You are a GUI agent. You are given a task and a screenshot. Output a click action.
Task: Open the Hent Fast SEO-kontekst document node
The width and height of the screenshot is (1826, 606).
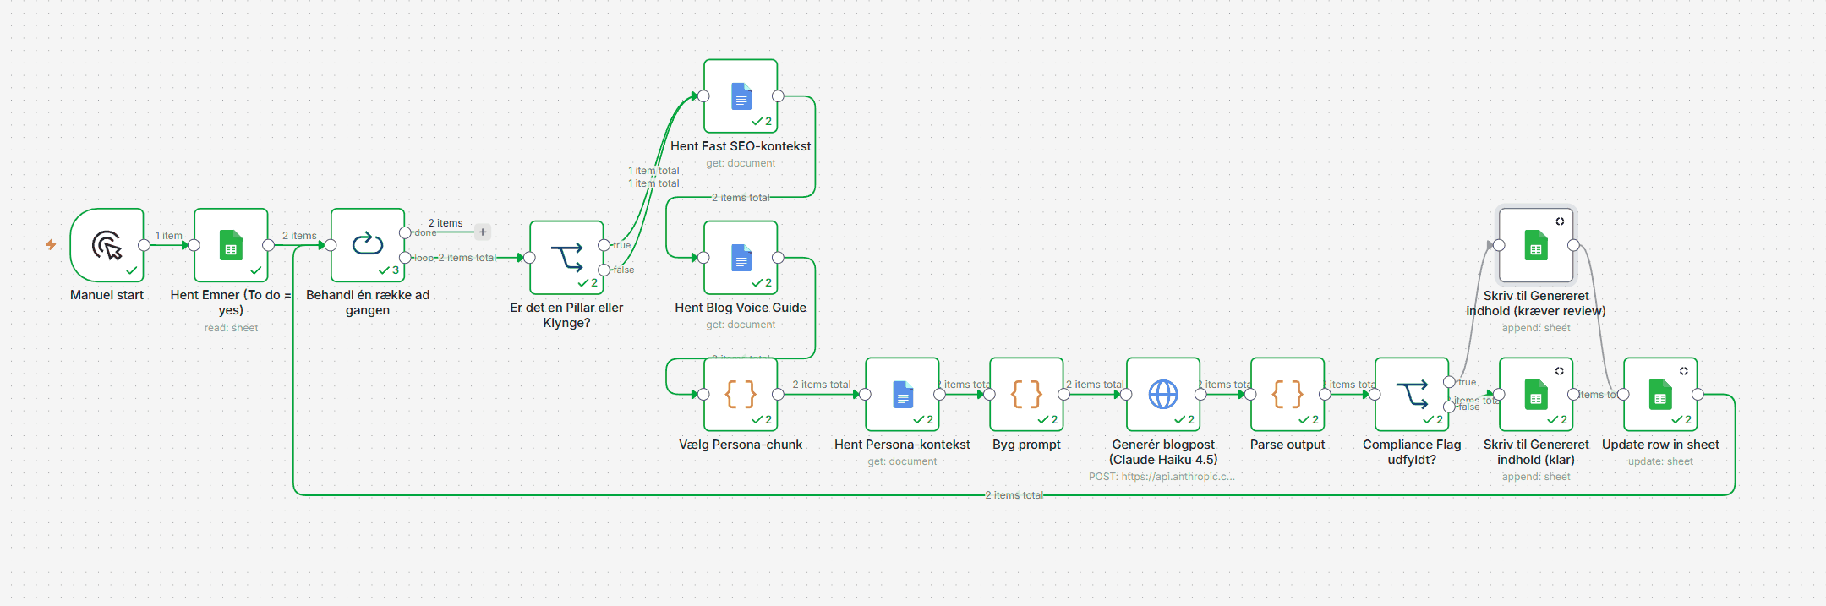click(x=741, y=96)
